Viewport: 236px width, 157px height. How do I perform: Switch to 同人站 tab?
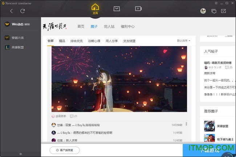point(109,26)
